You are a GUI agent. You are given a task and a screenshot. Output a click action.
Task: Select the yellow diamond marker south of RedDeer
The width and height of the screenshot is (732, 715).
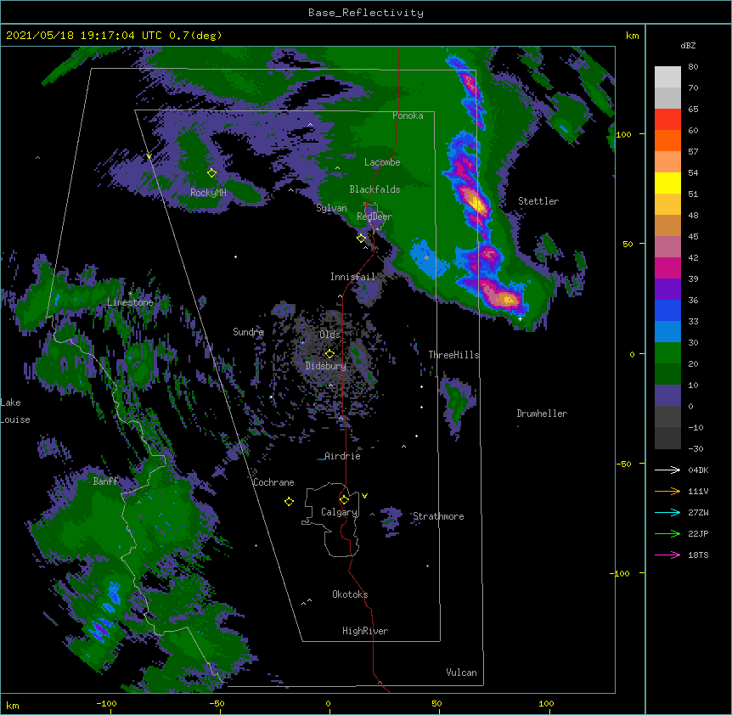pyautogui.click(x=361, y=238)
